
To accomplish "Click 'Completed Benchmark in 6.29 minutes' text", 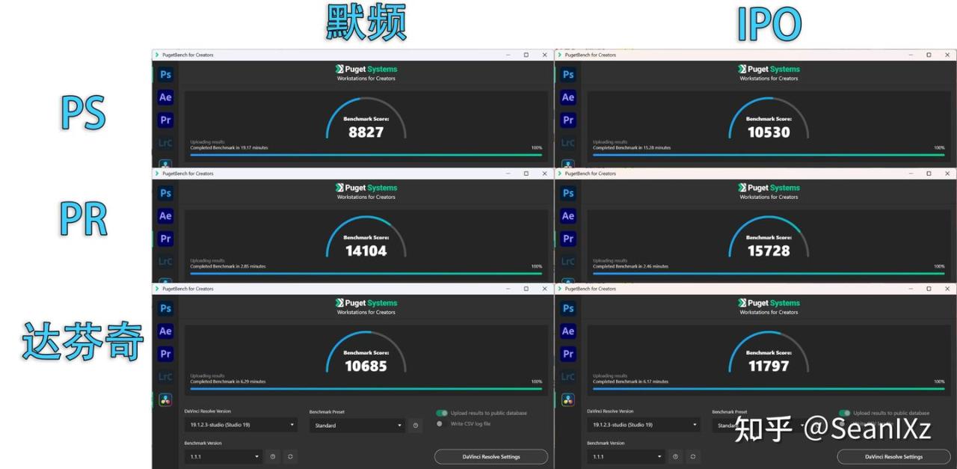I will [228, 381].
